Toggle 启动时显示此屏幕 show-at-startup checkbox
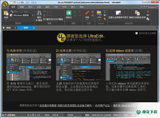160x118 pixels. point(137,33)
